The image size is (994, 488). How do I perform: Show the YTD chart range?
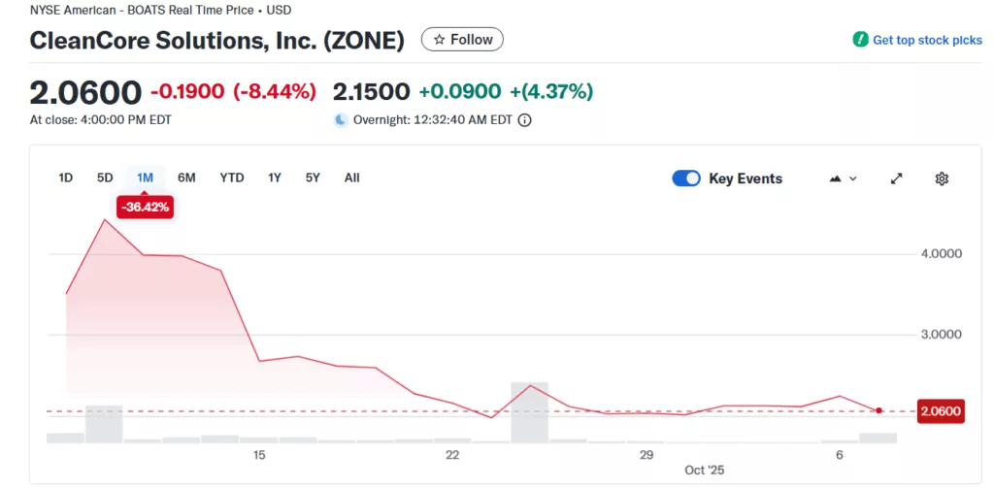tap(232, 178)
